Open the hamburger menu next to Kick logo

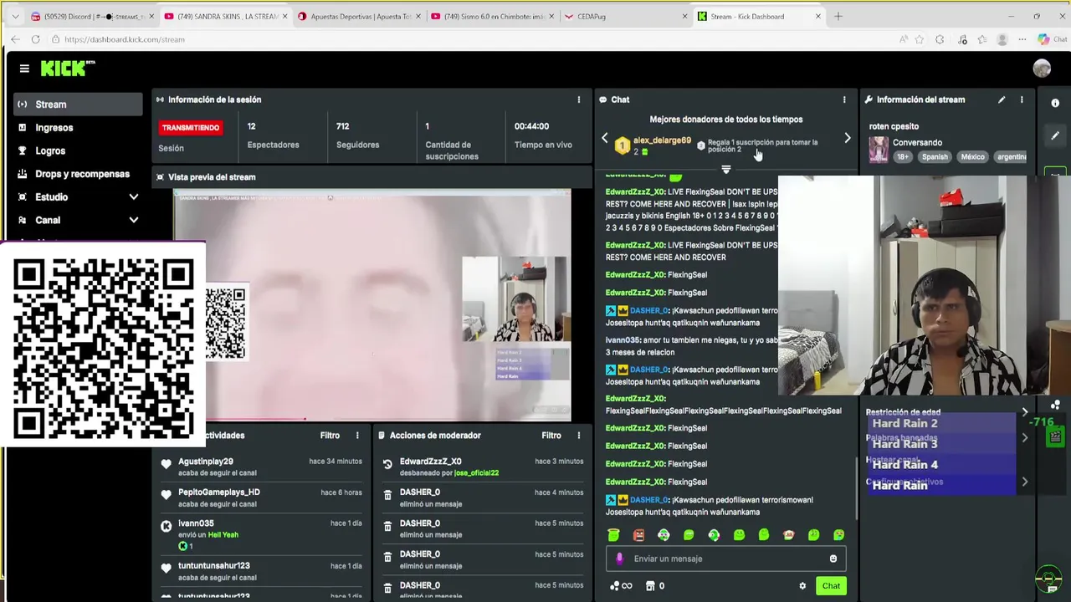pyautogui.click(x=24, y=69)
